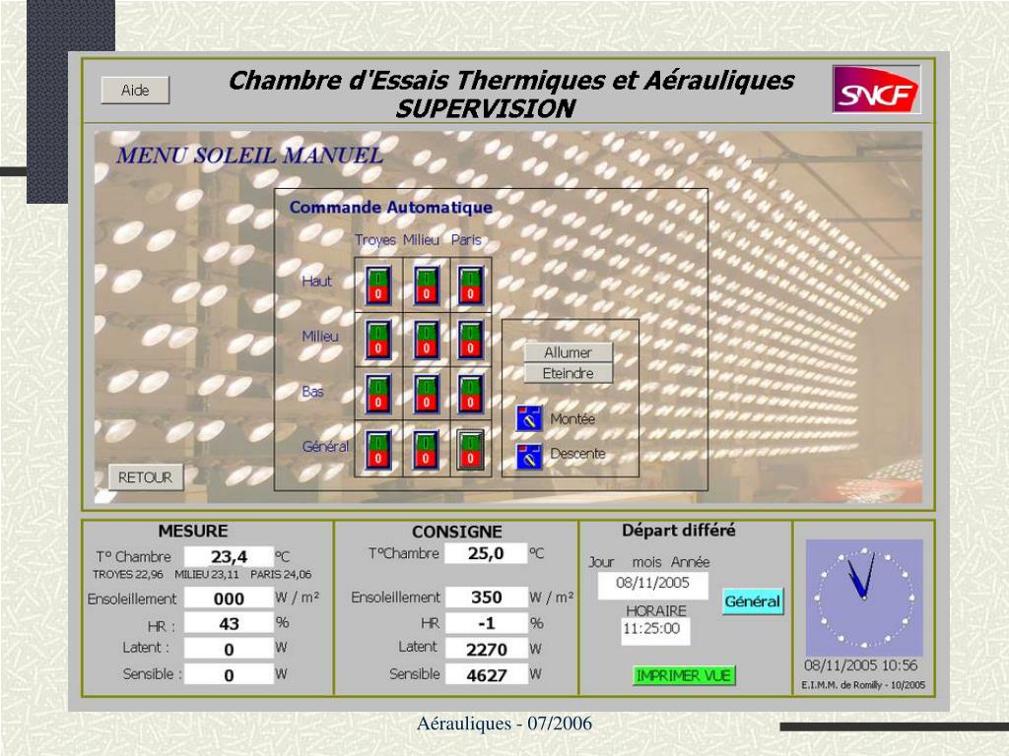The image size is (1009, 756).
Task: Click the Mesure Sensible value 0
Action: [x=229, y=675]
